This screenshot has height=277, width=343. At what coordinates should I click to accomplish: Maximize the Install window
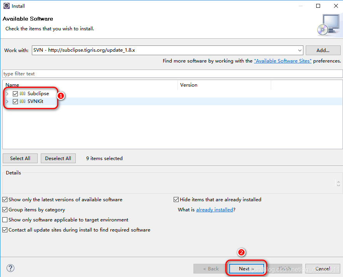tap(318, 6)
